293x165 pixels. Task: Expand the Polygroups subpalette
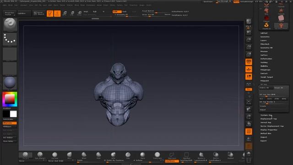click(x=266, y=70)
